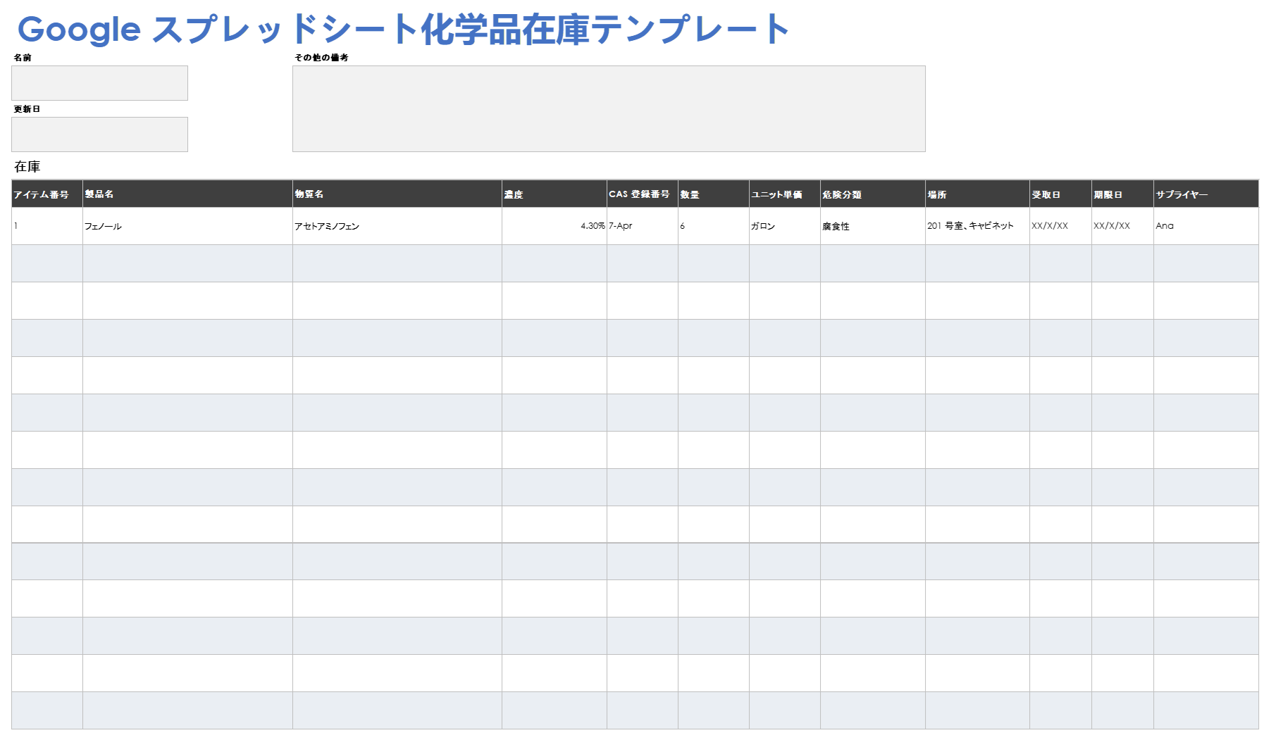Select the 製品名 column header
This screenshot has height=740, width=1271.
[x=187, y=194]
